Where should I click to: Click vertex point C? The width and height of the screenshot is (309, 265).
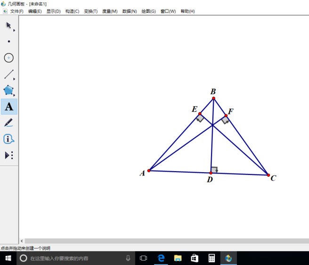pyautogui.click(x=268, y=175)
